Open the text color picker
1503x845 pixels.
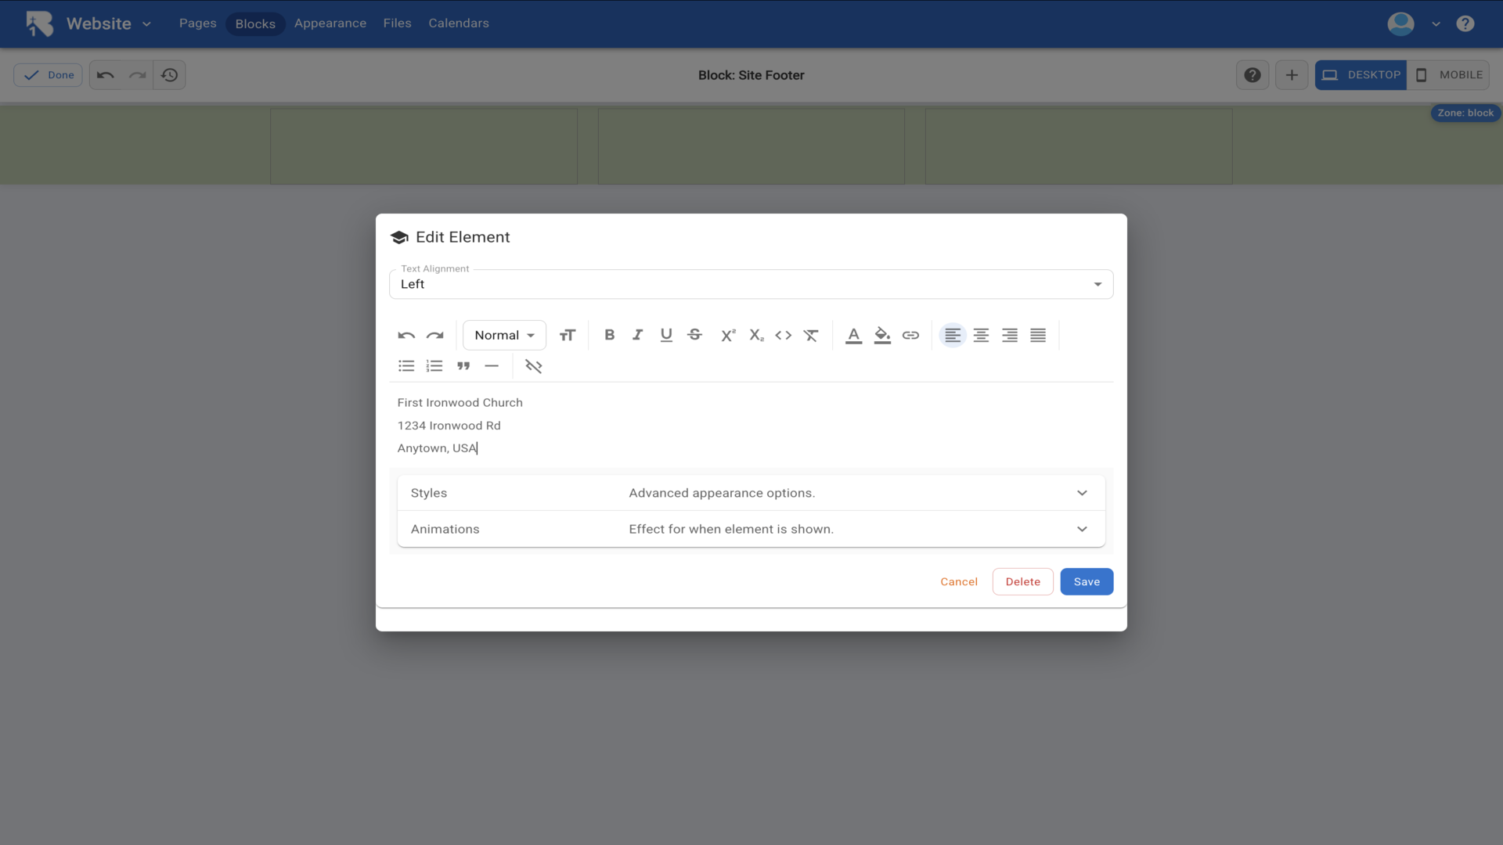853,335
